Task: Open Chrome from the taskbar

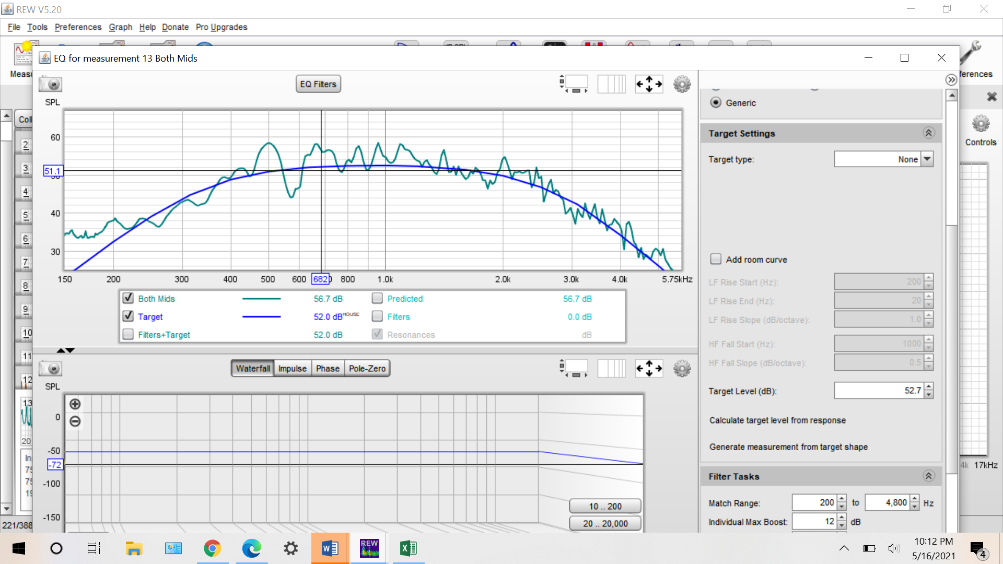Action: click(x=212, y=548)
